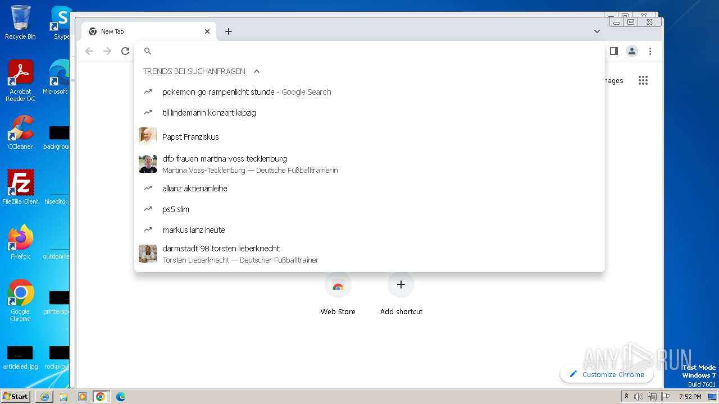The width and height of the screenshot is (719, 404).
Task: Open File Explorer in the taskbar
Action: pos(63,397)
